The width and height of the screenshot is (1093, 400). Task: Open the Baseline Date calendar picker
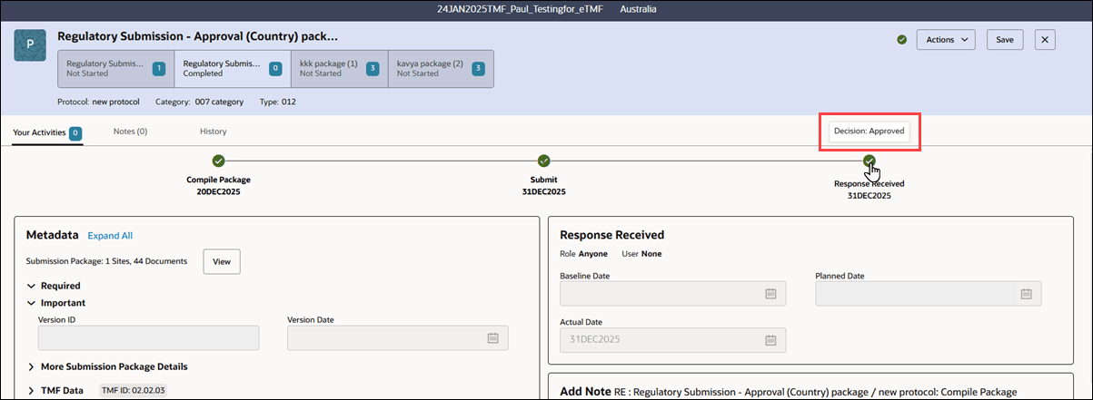tap(770, 294)
